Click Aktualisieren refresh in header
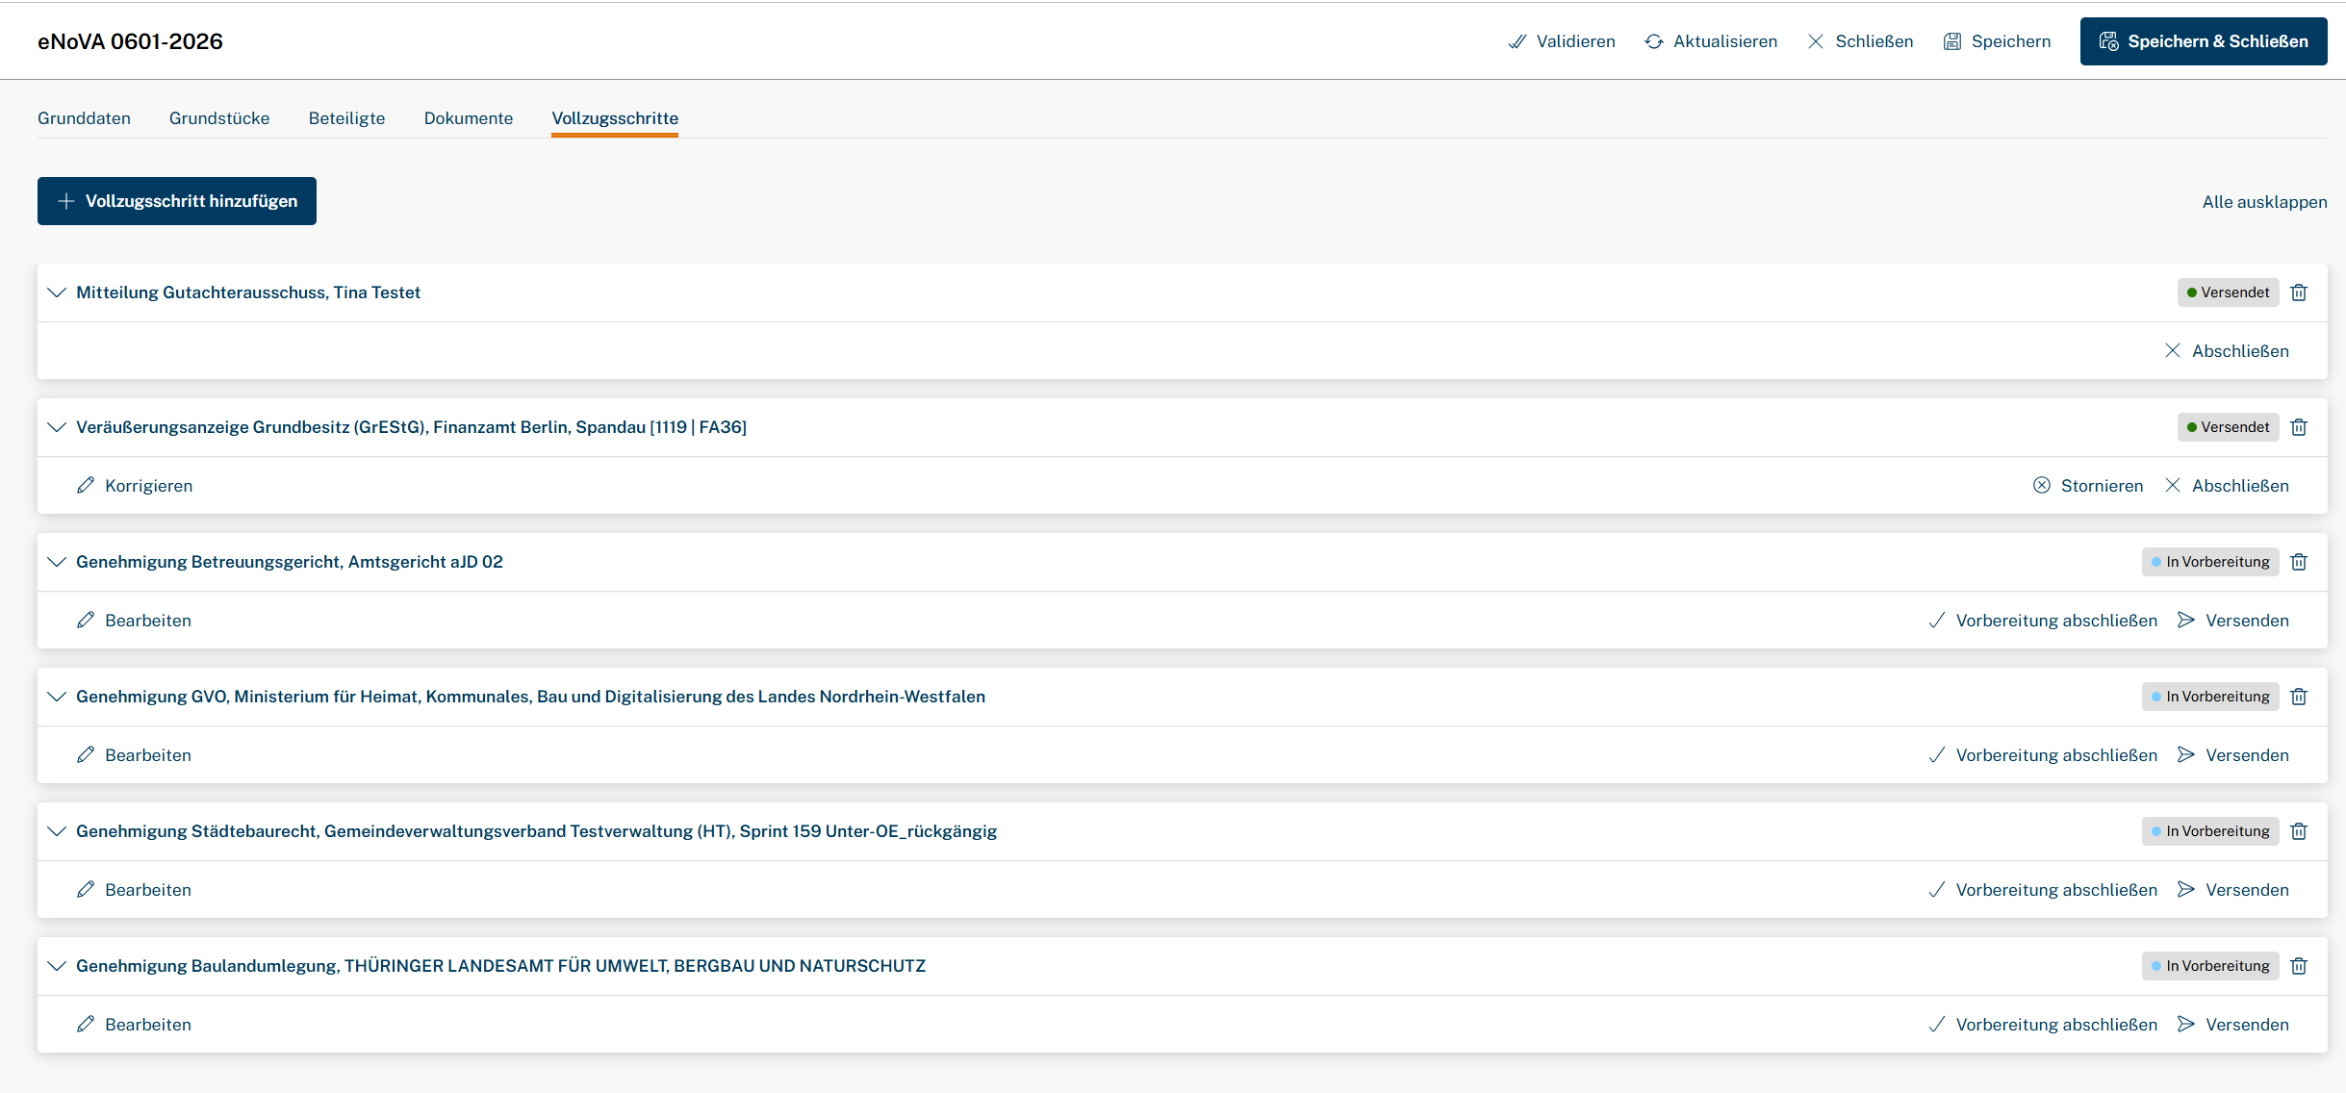The image size is (2346, 1093). [x=1711, y=41]
